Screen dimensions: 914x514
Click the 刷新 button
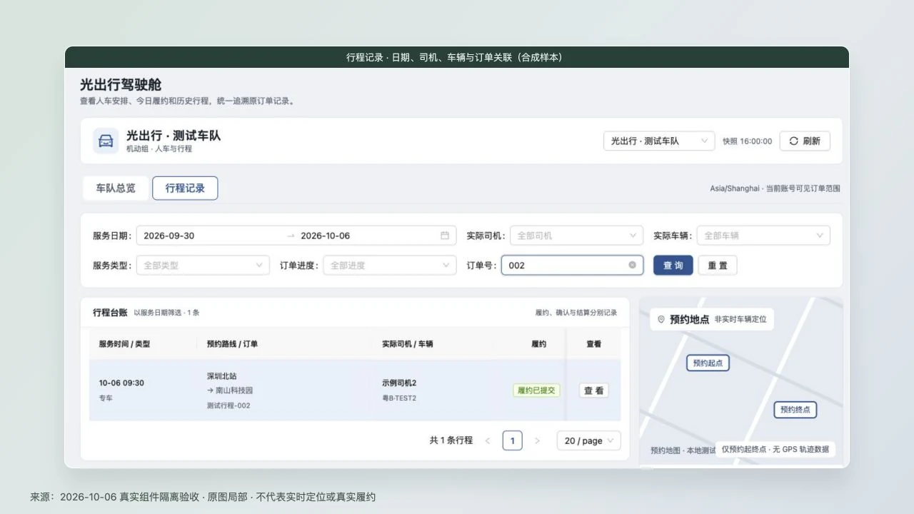[805, 141]
